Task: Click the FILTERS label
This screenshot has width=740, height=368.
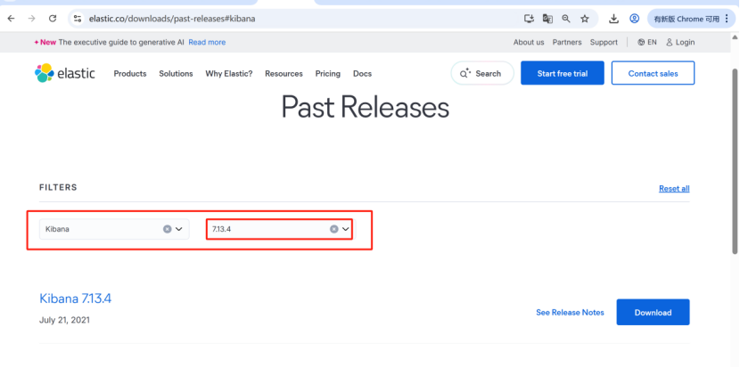Action: tap(58, 187)
